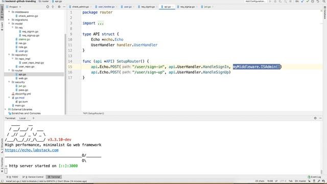327x184 pixels.
Task: Open the TODO tool window
Action: 12,177
